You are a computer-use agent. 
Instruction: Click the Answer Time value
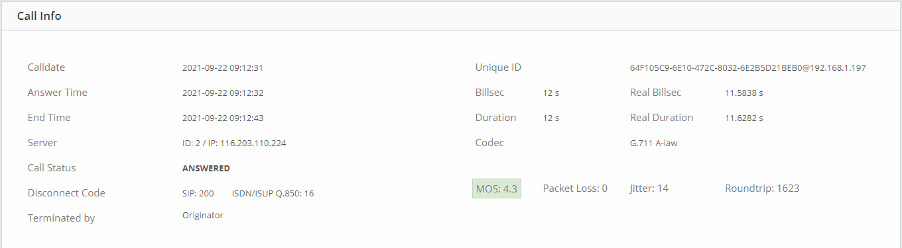coord(223,93)
